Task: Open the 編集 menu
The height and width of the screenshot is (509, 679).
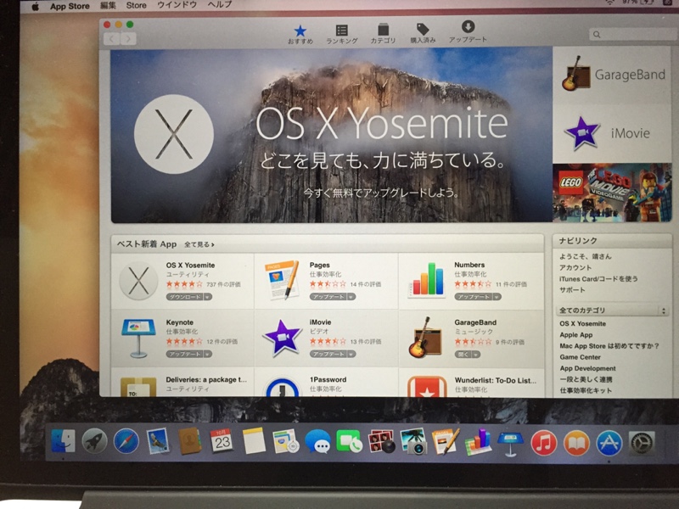Action: (x=108, y=6)
